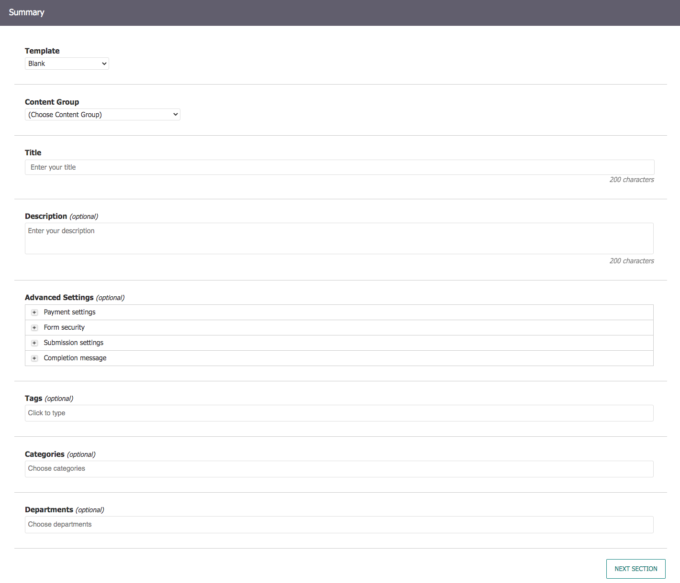Click the 200 characters note under Title
This screenshot has height=583, width=680.
coord(631,180)
